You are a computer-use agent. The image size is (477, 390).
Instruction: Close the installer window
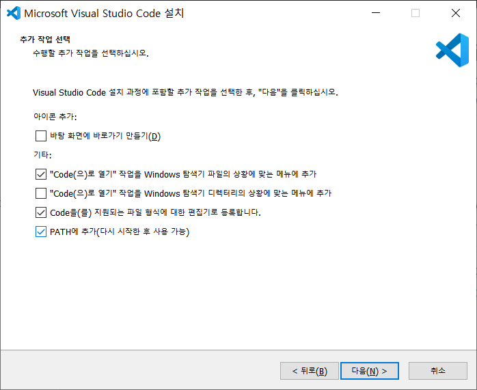(456, 13)
